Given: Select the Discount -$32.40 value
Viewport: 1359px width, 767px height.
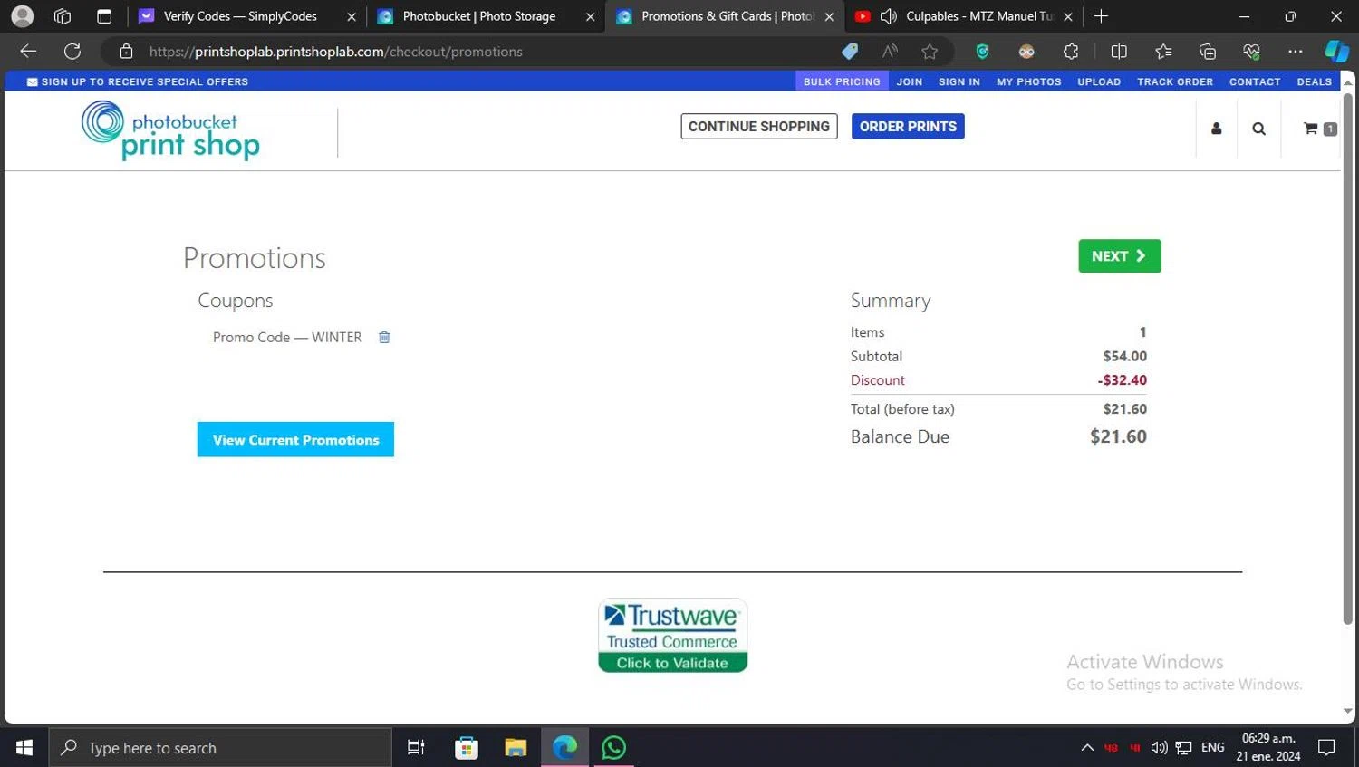Looking at the screenshot, I should point(1123,380).
